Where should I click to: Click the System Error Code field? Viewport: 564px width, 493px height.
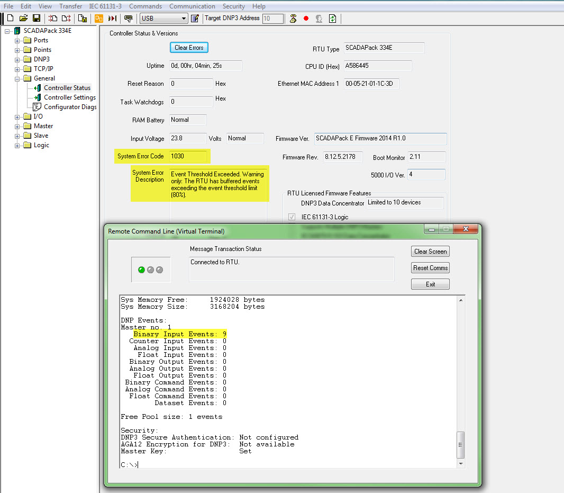click(x=188, y=156)
